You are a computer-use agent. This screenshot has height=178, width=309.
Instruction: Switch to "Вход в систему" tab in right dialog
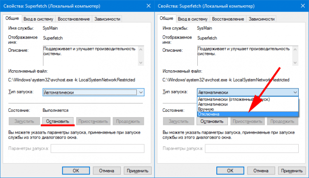click(x=192, y=19)
